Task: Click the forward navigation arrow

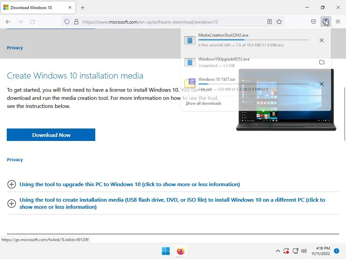Action: 20,22
